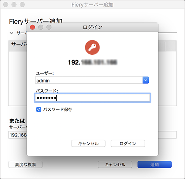
Task: Click the blue 追加 button
Action: (x=155, y=165)
